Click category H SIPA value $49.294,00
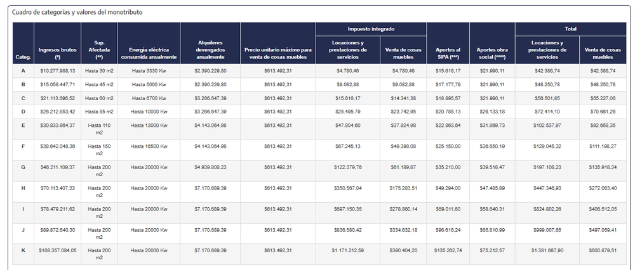 coord(448,188)
